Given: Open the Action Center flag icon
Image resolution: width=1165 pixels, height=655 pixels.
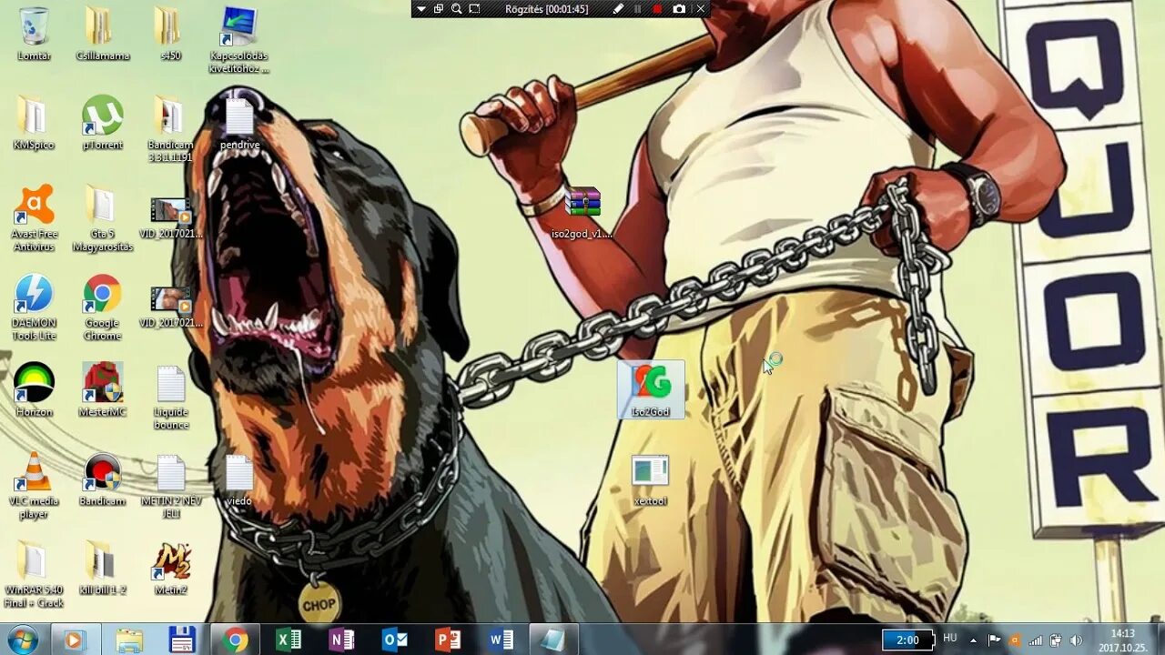Looking at the screenshot, I should [x=995, y=640].
